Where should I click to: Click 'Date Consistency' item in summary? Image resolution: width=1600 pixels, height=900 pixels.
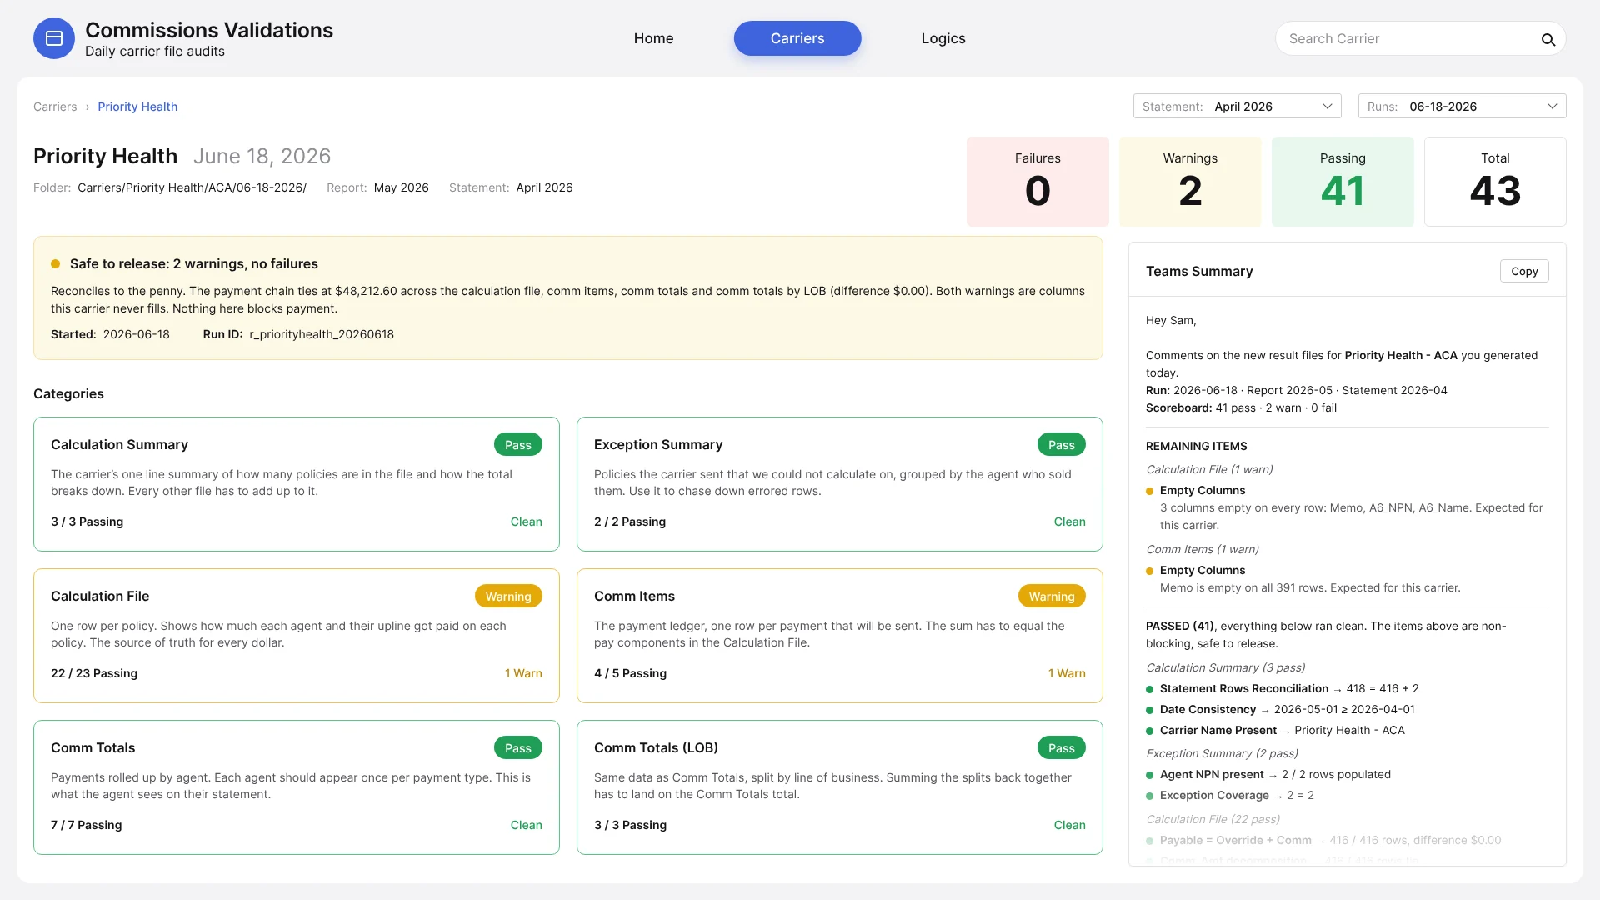[x=1207, y=709]
